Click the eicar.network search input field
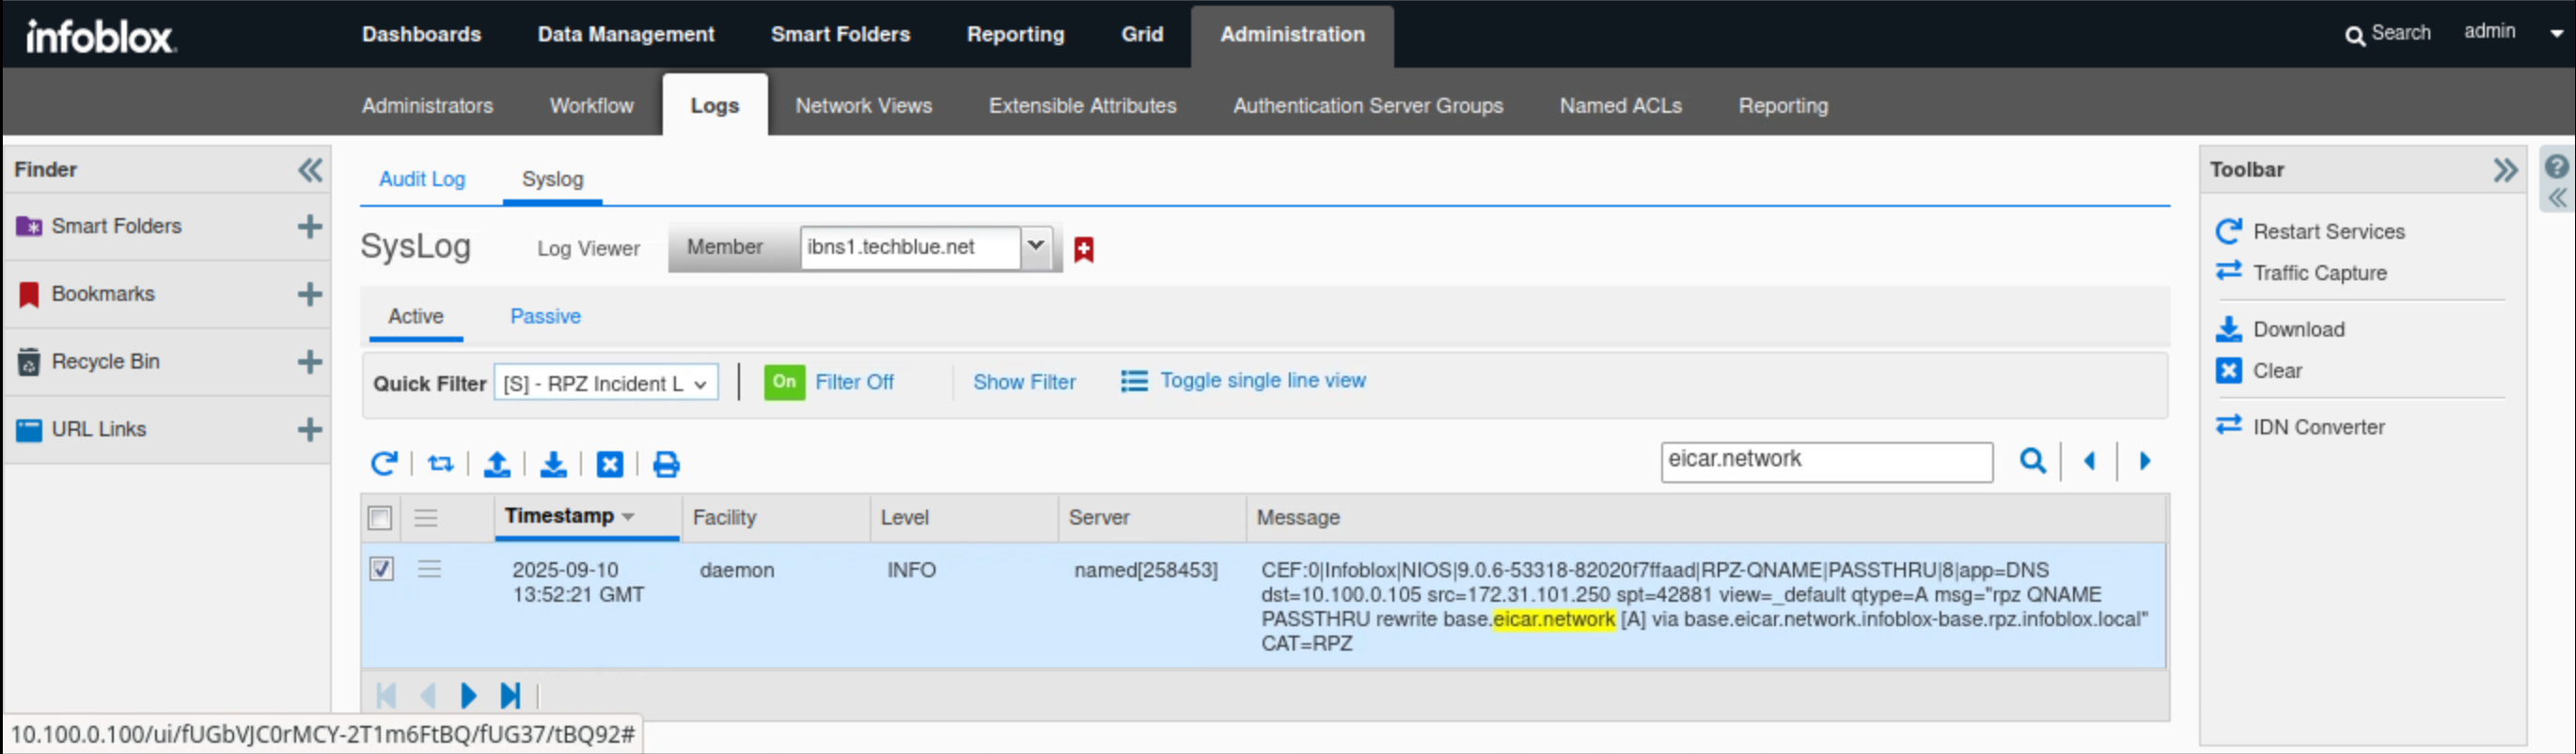2576x754 pixels. tap(1826, 461)
